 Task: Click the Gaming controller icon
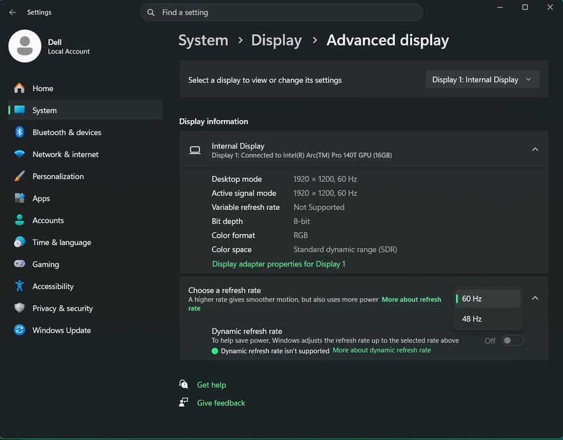20,264
